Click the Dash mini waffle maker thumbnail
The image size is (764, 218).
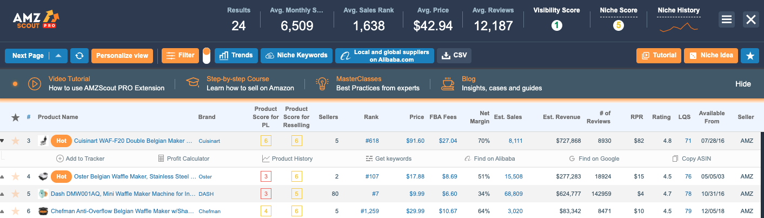43,194
